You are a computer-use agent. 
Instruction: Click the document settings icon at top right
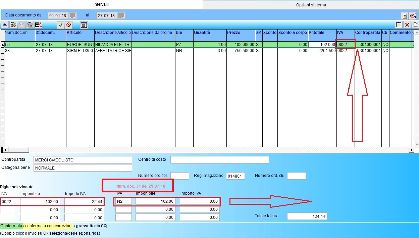click(405, 16)
